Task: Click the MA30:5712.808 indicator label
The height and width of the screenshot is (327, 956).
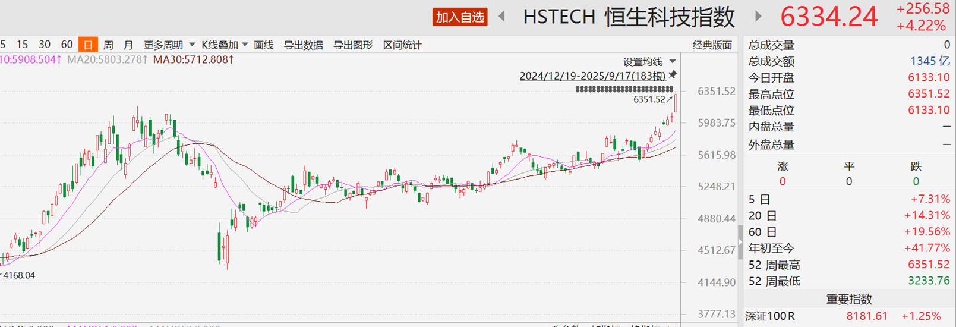Action: (x=194, y=59)
